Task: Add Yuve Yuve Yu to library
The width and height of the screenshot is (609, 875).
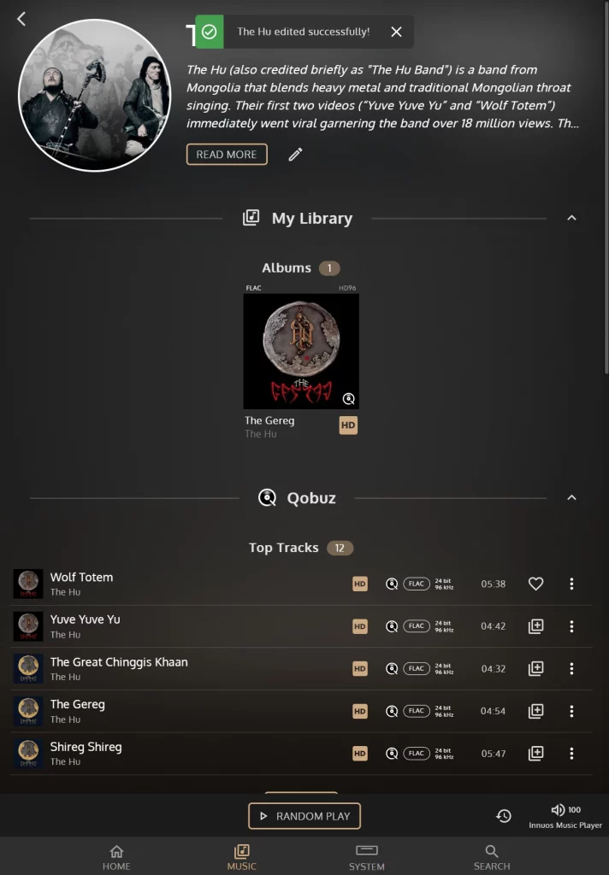Action: tap(535, 626)
